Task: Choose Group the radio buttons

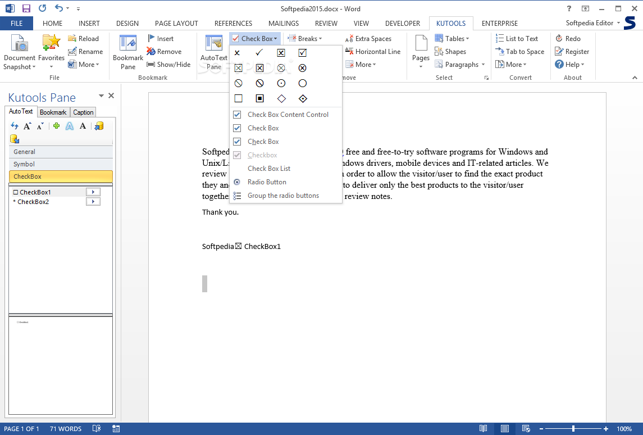Action: (286, 196)
